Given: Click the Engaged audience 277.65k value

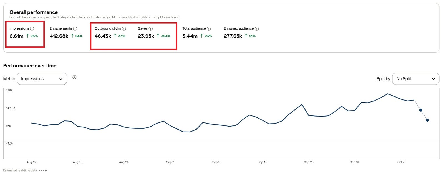Looking at the screenshot, I should click(233, 36).
